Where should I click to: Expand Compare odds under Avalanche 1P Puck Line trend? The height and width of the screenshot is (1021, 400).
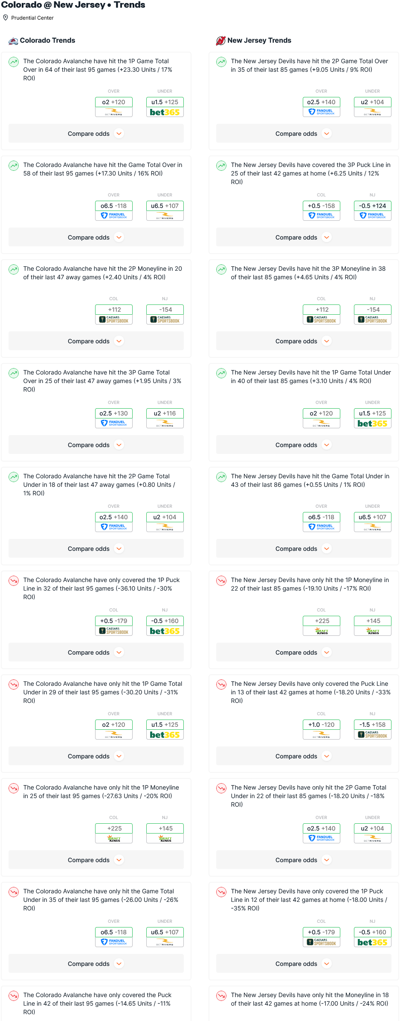click(x=96, y=652)
